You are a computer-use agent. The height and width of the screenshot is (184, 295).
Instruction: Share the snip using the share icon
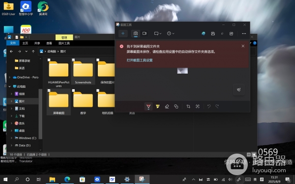232,33
